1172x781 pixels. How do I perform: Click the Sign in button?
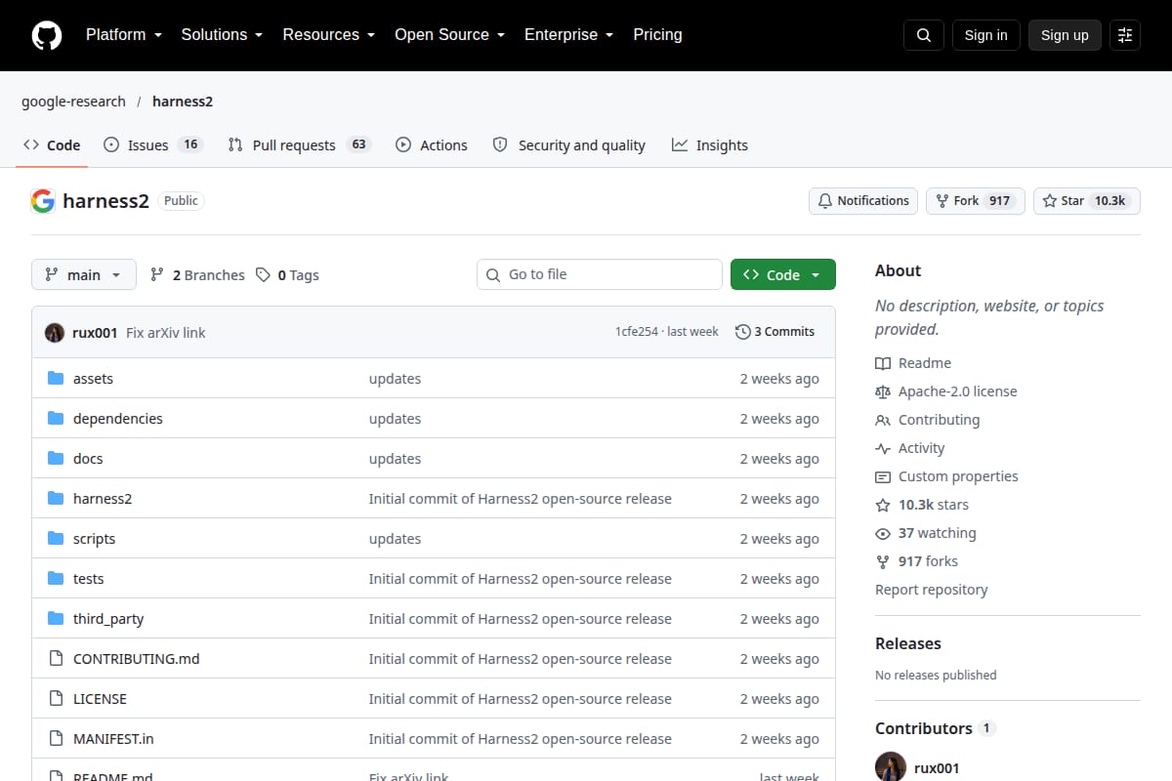985,35
